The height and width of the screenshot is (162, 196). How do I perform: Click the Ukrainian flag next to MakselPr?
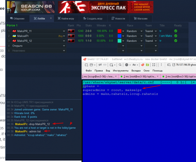pyautogui.click(x=14, y=36)
